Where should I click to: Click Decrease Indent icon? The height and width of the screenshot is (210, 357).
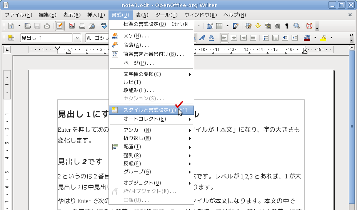coord(285,38)
